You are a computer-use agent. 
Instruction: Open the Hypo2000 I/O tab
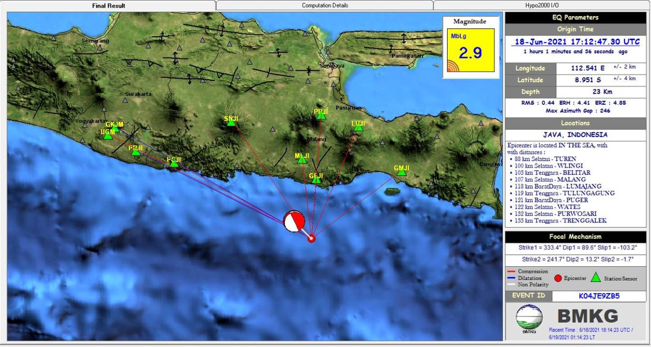[x=541, y=5]
